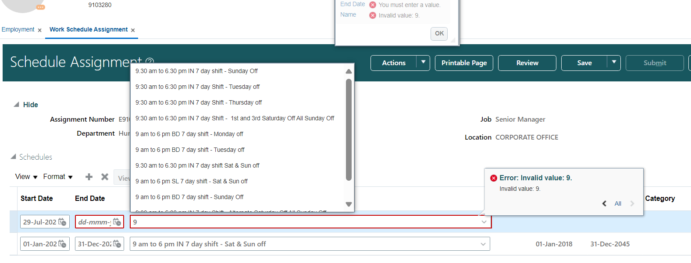691x263 pixels.
Task: Click the dropdown list scroll up arrow
Action: click(349, 71)
